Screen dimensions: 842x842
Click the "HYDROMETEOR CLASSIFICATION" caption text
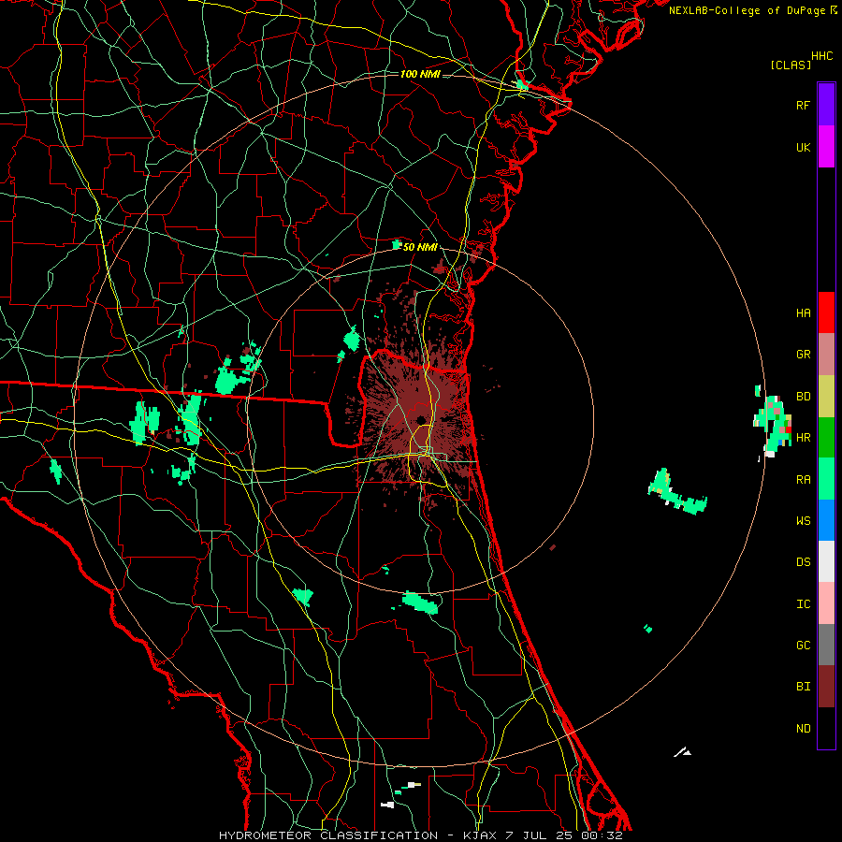click(328, 835)
